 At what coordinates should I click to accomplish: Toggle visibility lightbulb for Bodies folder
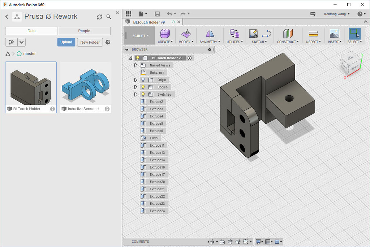[x=143, y=87]
